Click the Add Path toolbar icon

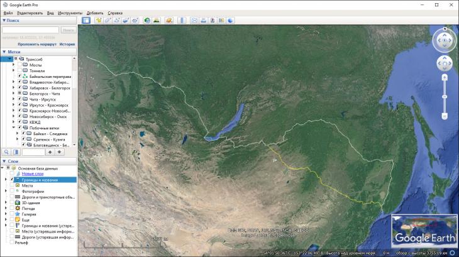(117, 20)
